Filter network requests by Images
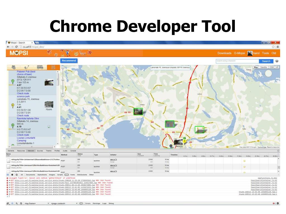Image resolution: width=286 pixels, height=214 pixels. pos(52,175)
